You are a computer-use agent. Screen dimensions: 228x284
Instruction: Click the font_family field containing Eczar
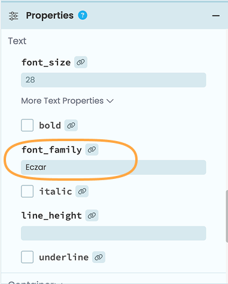point(114,167)
